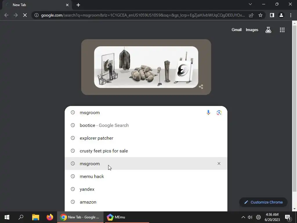Open the notification center
Viewport: 297px width, 223px height.
coord(288,217)
